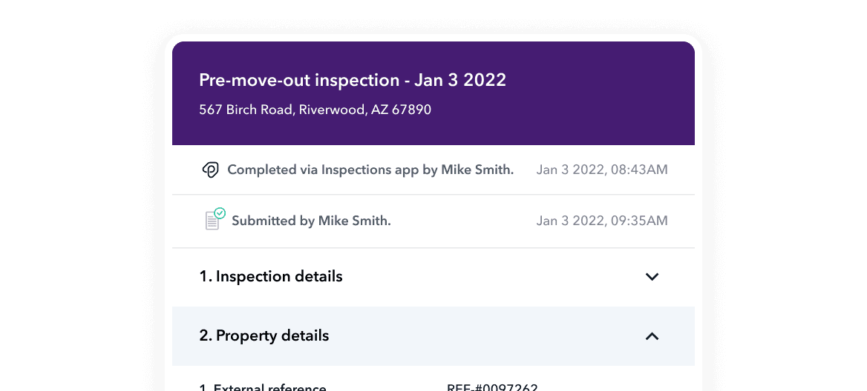The width and height of the screenshot is (867, 391).
Task: Click the words 'Inspections app' in completed row
Action: point(370,170)
